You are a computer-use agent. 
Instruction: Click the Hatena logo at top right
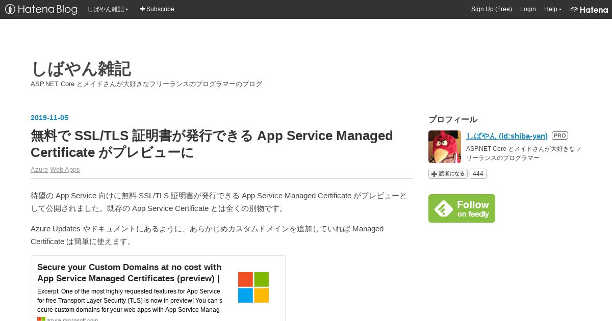coord(589,9)
